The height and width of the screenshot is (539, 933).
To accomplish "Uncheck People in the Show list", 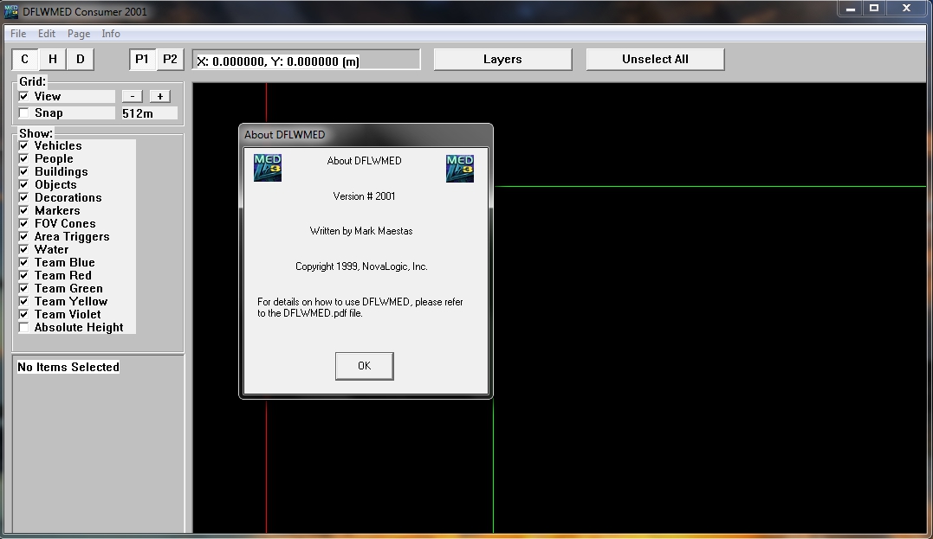I will click(23, 158).
